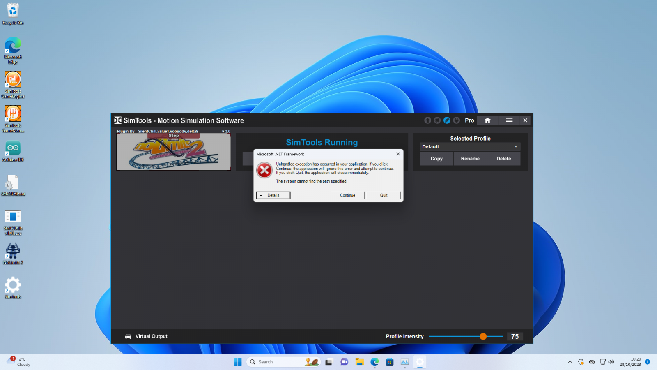The width and height of the screenshot is (657, 370).
Task: Select the NoLimits 2 desktop shortcut
Action: (13, 253)
